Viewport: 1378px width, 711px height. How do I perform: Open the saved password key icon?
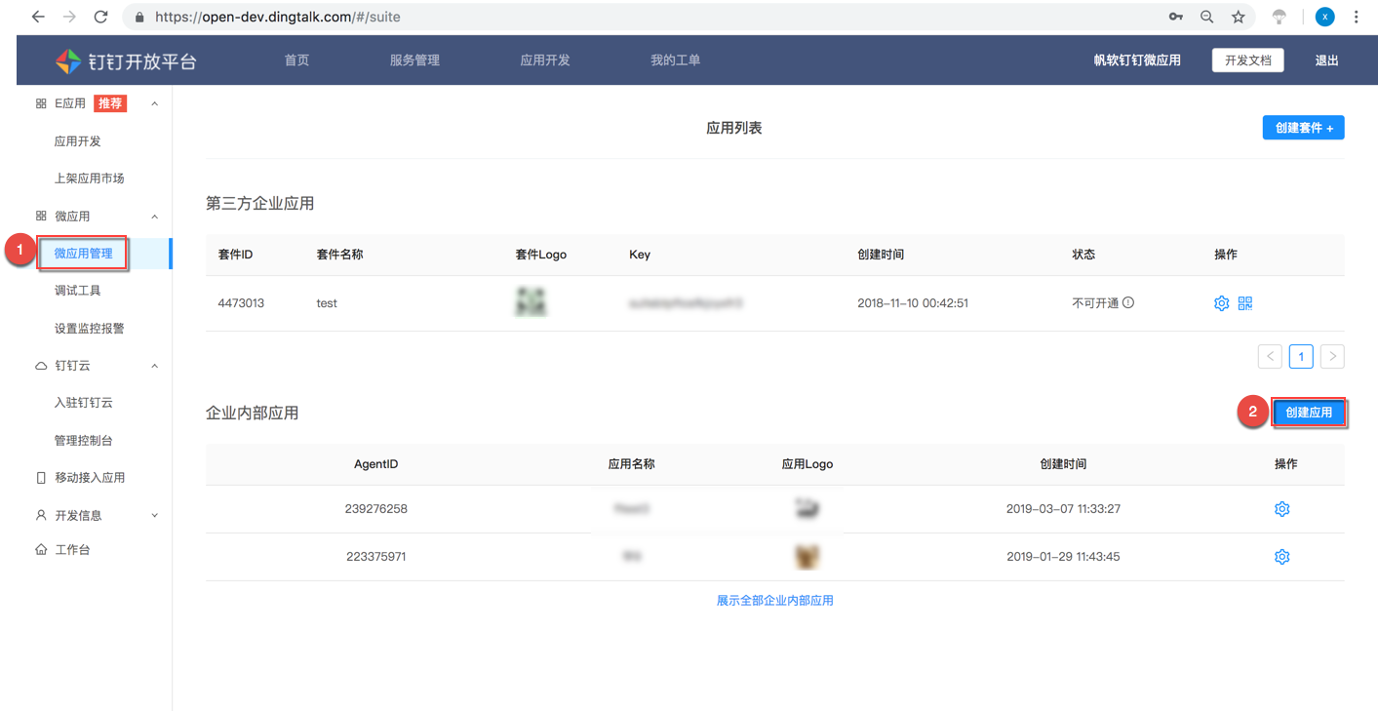[x=1176, y=17]
